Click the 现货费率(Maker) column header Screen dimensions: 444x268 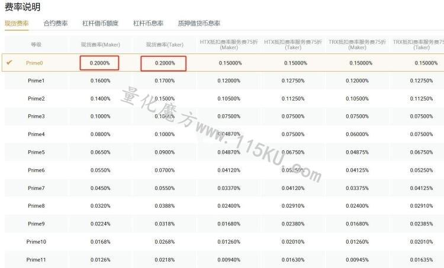pos(101,44)
